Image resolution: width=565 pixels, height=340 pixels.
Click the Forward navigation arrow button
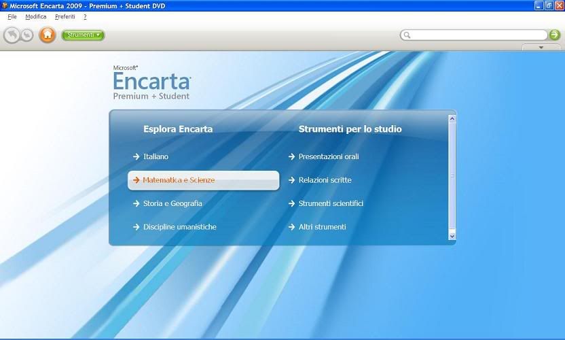click(x=26, y=35)
